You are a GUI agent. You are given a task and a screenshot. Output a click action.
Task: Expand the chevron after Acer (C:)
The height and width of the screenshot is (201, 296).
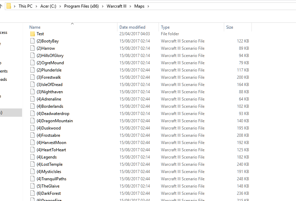pyautogui.click(x=60, y=6)
